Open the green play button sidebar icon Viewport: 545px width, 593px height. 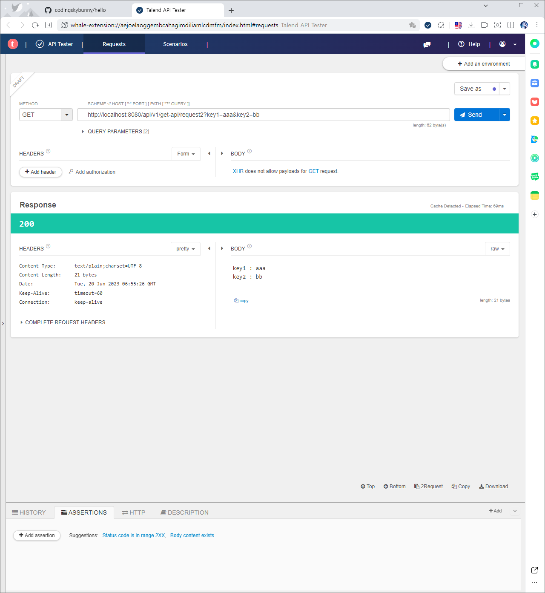[535, 158]
